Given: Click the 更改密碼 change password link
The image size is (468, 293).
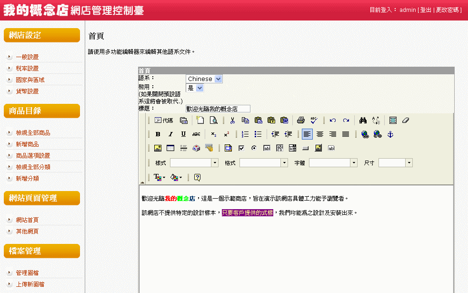Looking at the screenshot, I should click(x=448, y=10).
